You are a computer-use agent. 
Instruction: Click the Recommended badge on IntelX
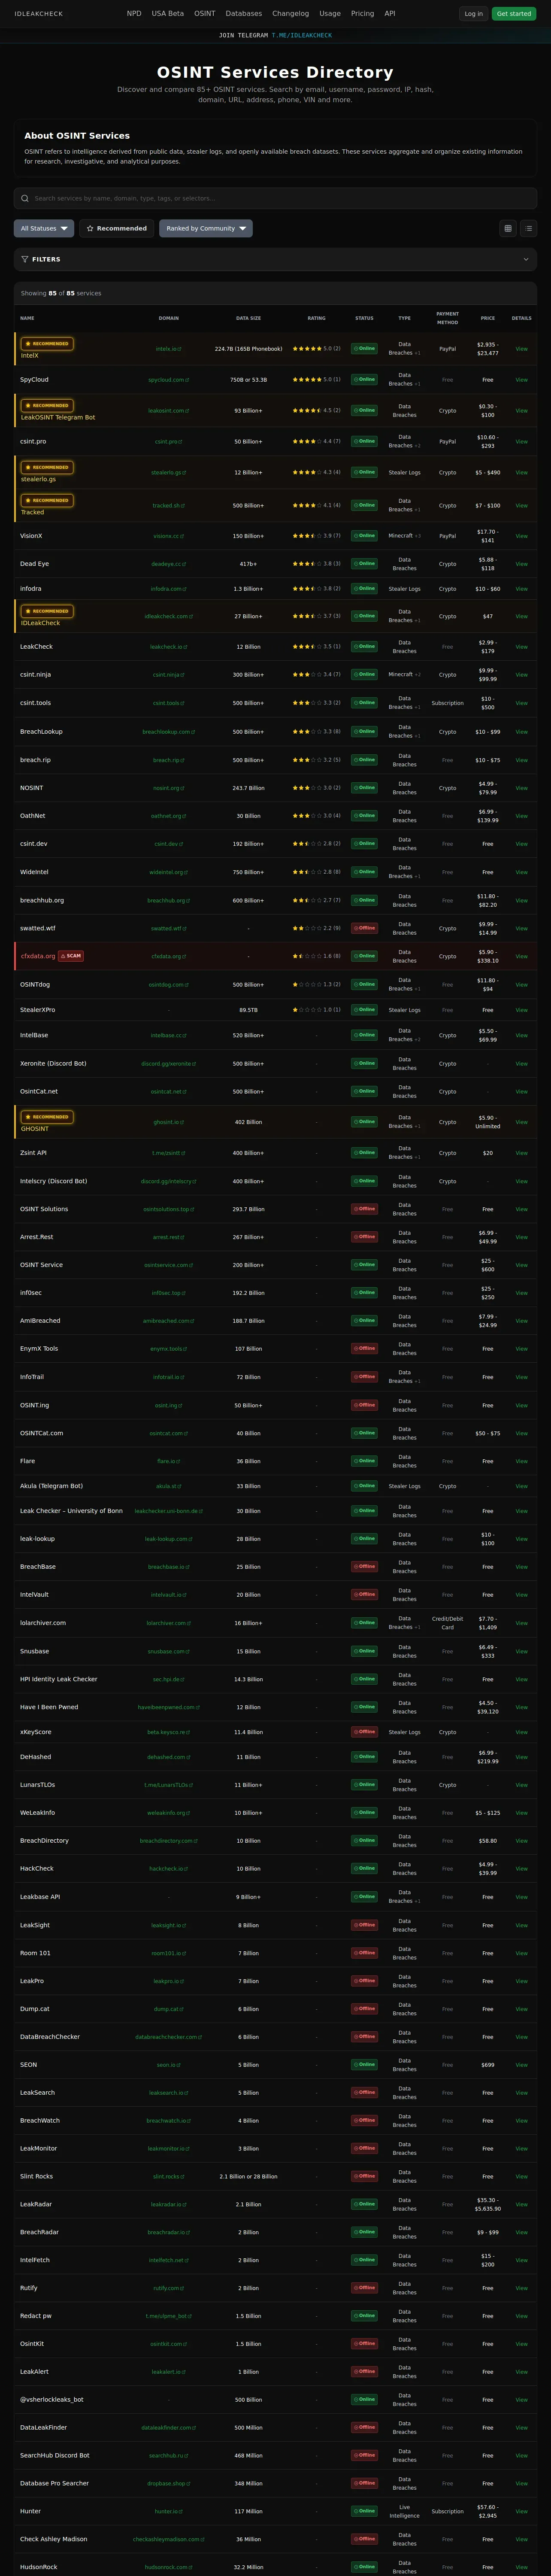(47, 344)
